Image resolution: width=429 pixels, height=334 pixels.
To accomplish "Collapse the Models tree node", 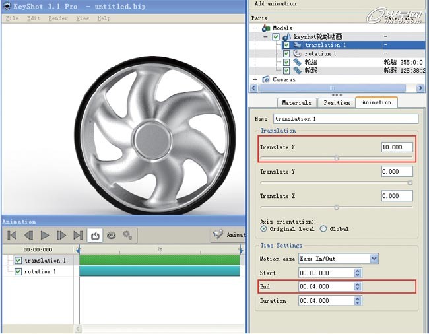I will (255, 28).
